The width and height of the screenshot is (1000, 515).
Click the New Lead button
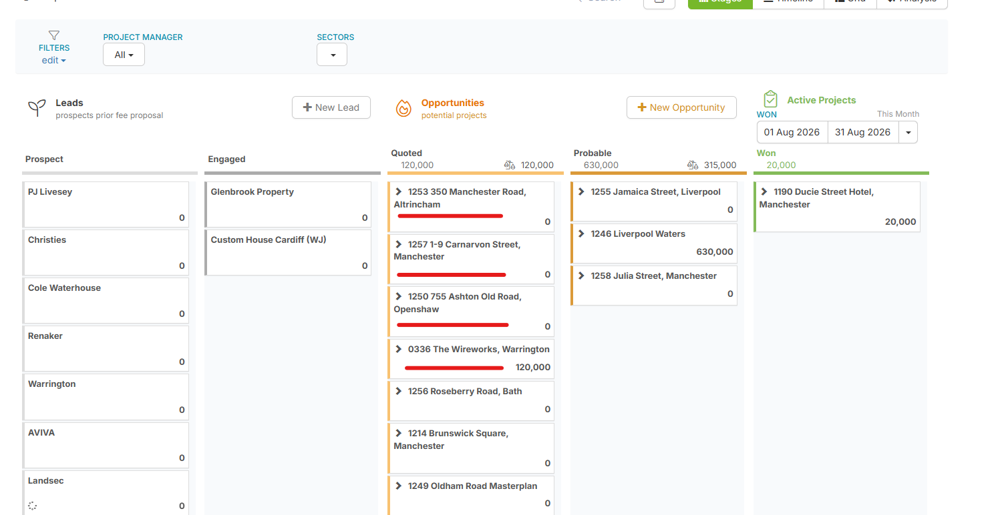[331, 107]
